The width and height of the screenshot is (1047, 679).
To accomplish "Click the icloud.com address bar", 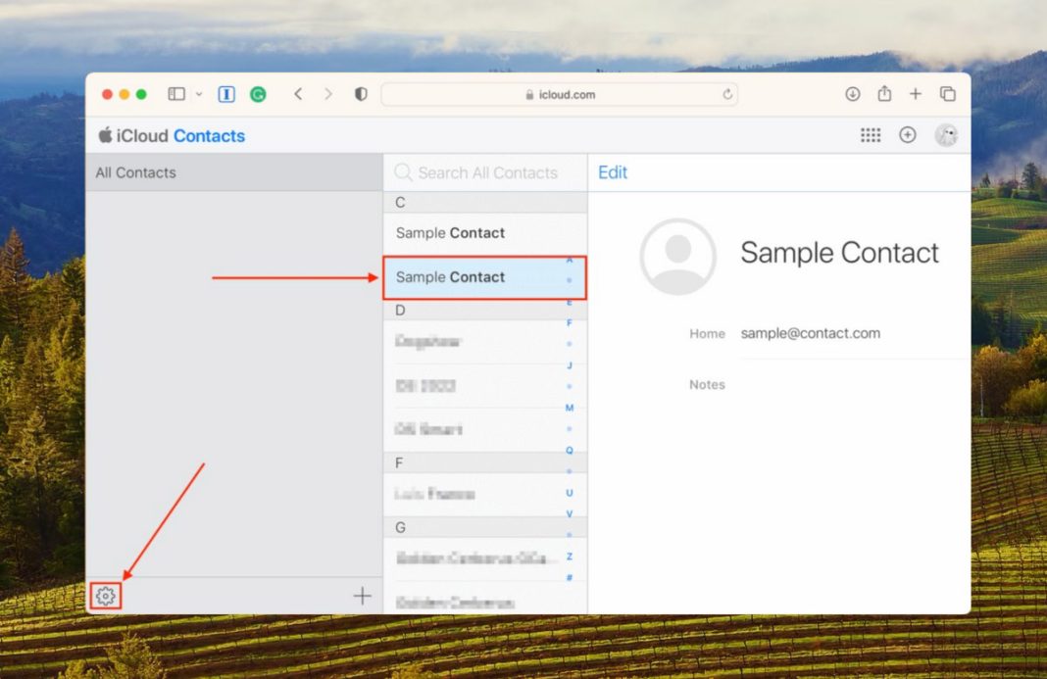I will pyautogui.click(x=559, y=94).
